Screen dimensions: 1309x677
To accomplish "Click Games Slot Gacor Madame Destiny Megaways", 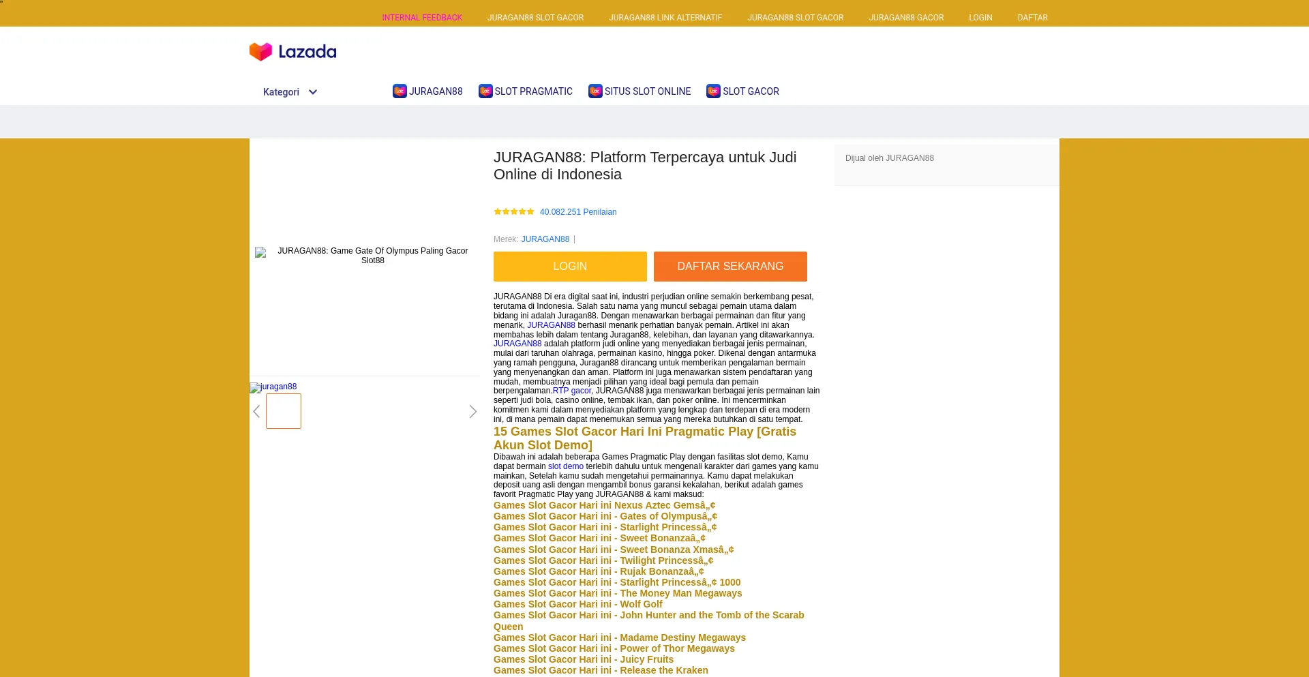I will (620, 637).
